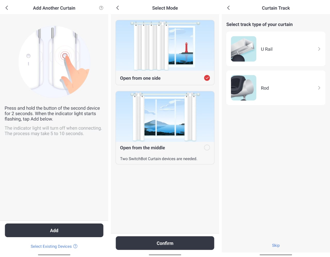The height and width of the screenshot is (257, 330).
Task: Go back from Curtain Track screen
Action: [228, 8]
